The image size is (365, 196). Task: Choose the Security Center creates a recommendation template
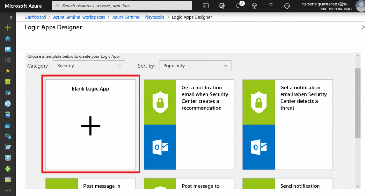(189, 124)
